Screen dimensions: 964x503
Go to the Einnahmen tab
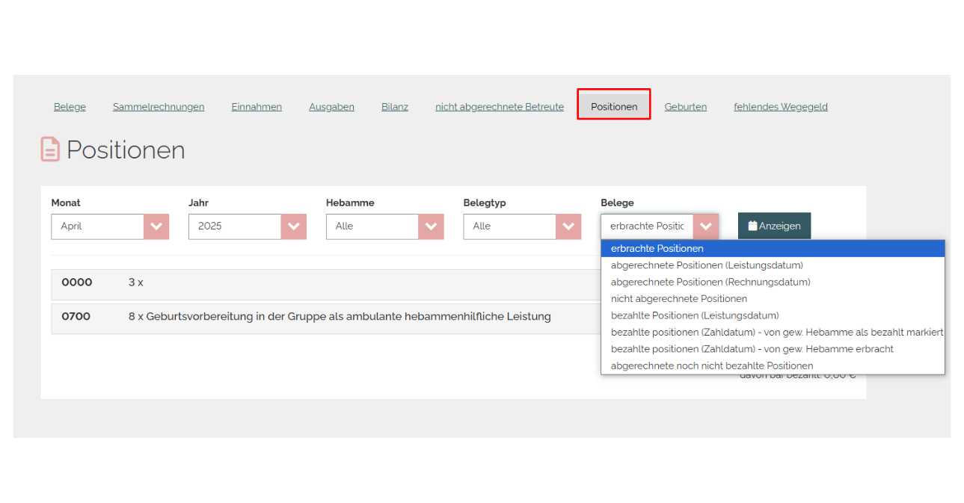tap(257, 107)
